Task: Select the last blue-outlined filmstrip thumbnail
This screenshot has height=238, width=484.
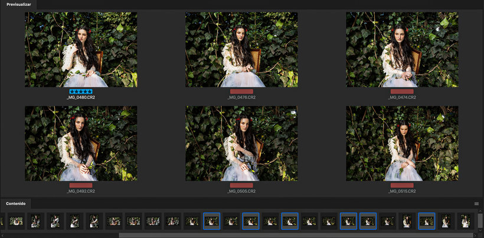Action: click(426, 221)
